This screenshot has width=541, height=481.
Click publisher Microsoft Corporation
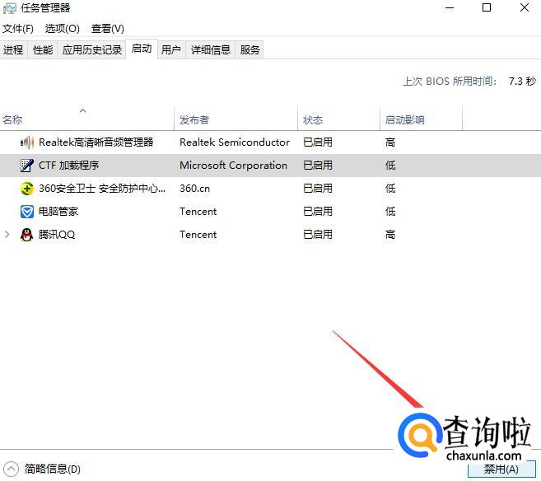[233, 166]
